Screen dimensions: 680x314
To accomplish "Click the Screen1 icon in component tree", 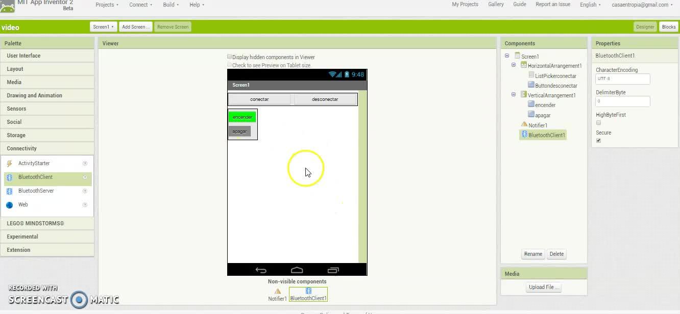I will (x=517, y=56).
